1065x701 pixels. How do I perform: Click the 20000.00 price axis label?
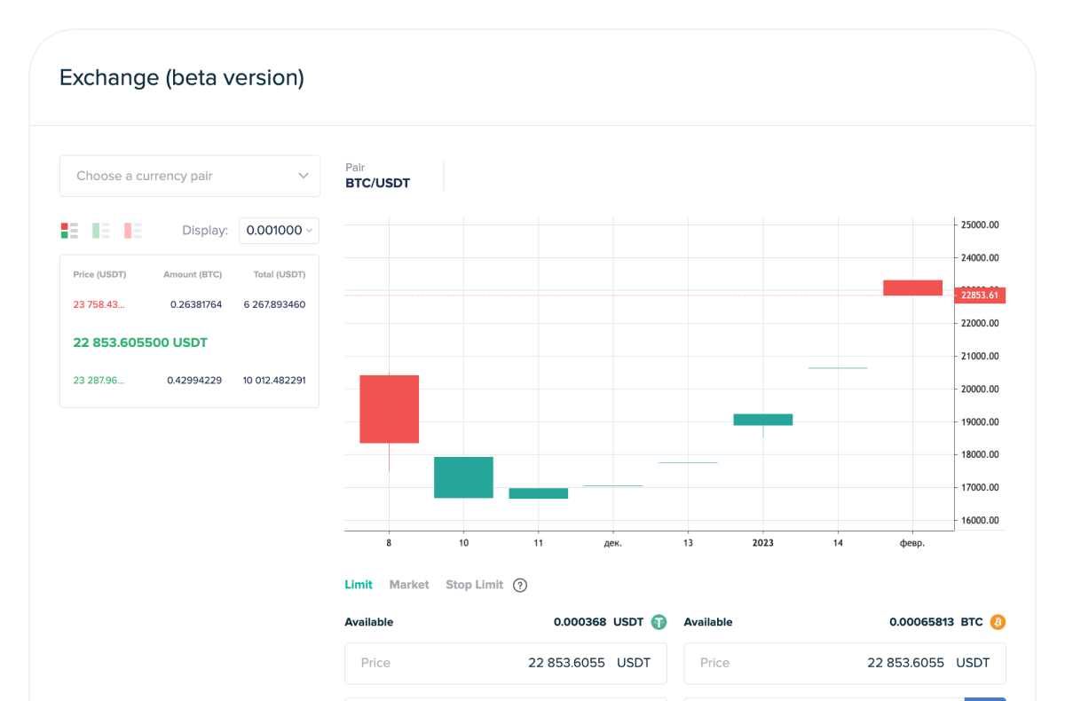coord(981,390)
